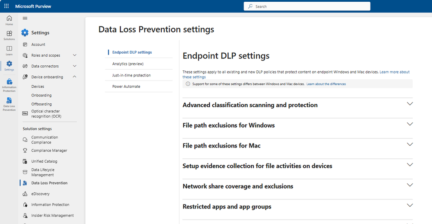Image resolution: width=432 pixels, height=224 pixels.
Task: Expand the Data connectors section
Action: point(75,66)
